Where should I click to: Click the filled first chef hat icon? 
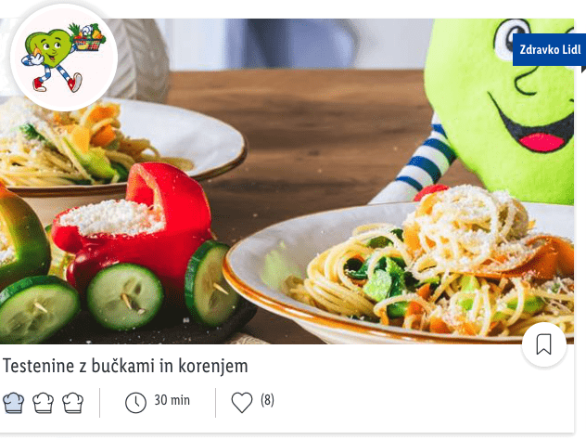coord(14,403)
